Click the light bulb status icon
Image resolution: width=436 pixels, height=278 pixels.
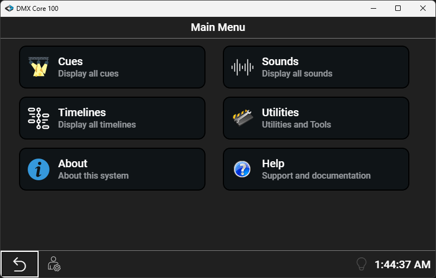(x=361, y=264)
